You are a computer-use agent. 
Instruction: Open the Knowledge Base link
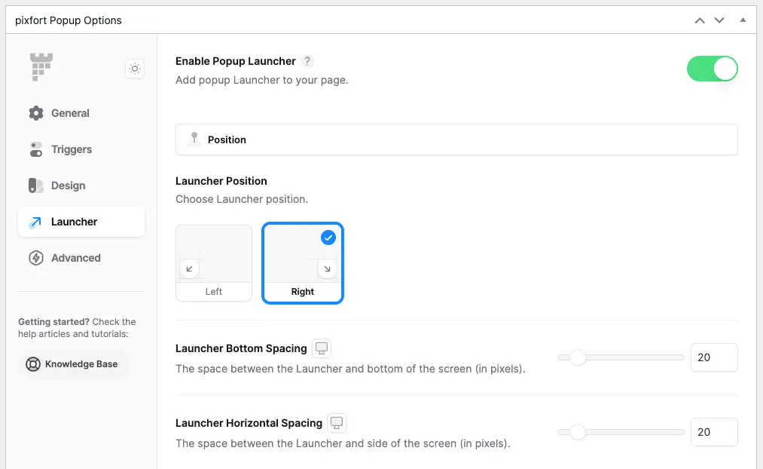coord(74,364)
